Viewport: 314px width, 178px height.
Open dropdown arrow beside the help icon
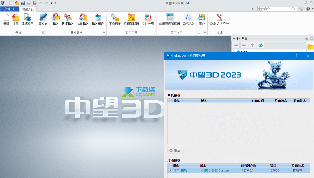tap(312, 9)
